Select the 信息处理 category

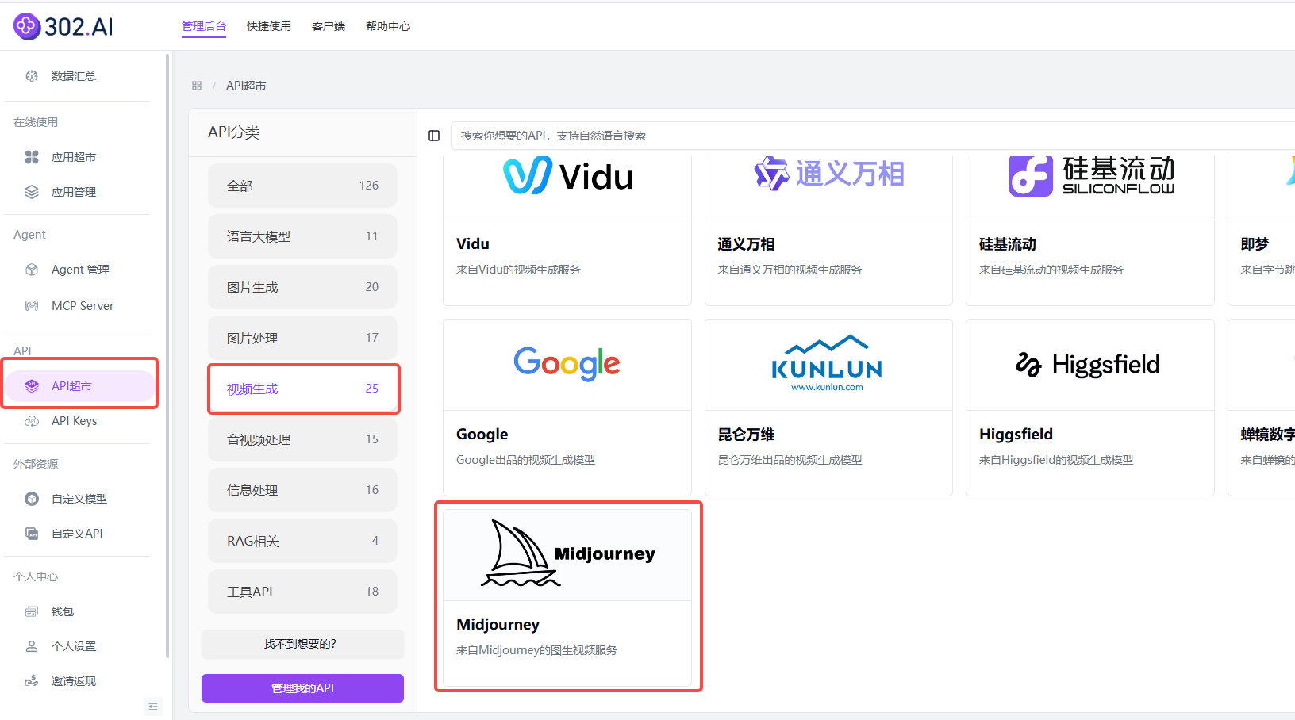[x=302, y=490]
